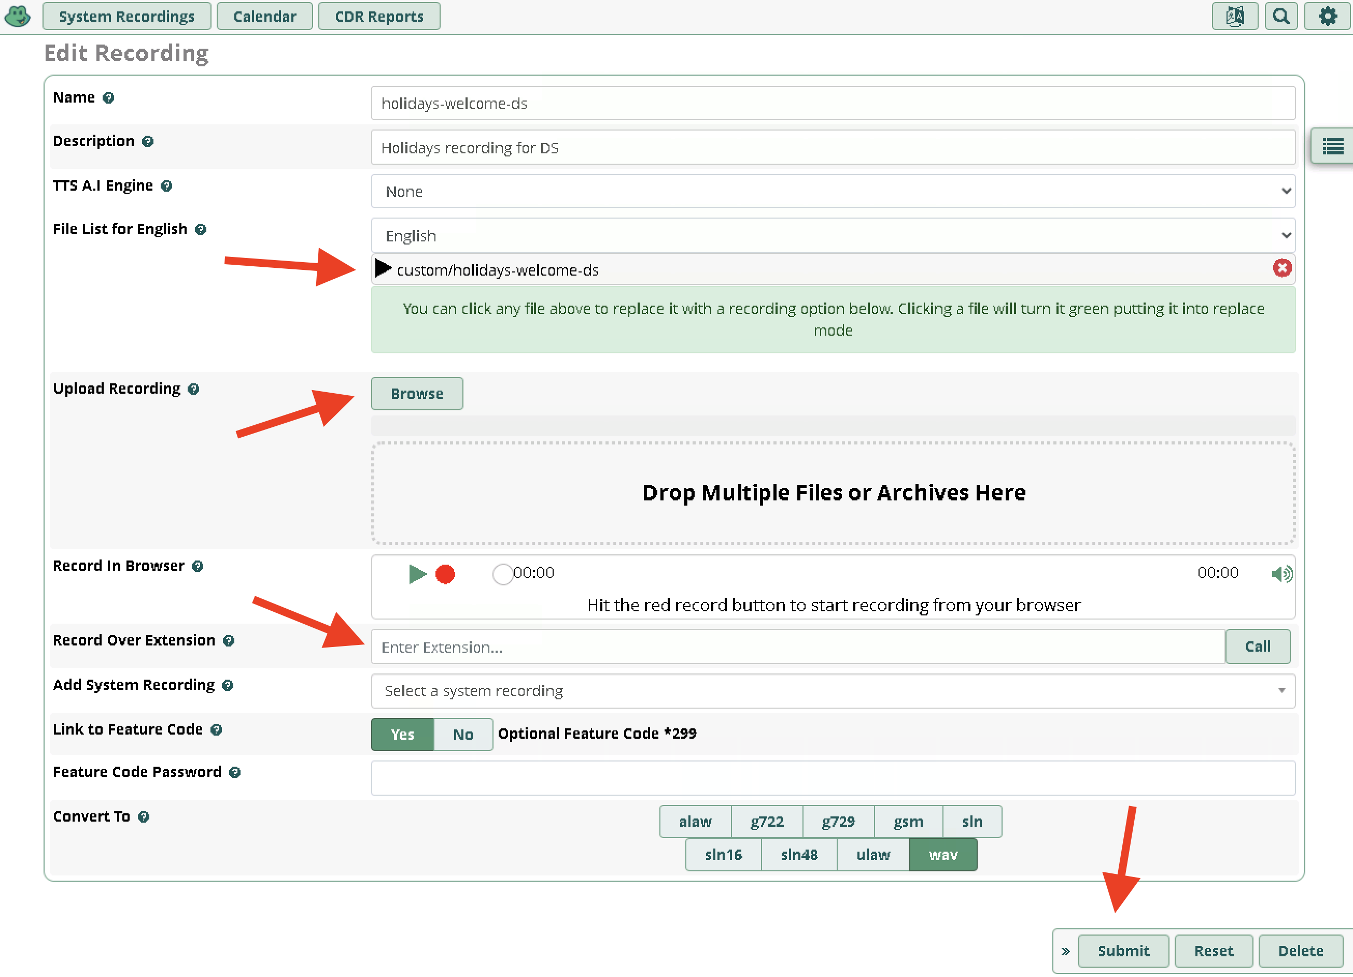The width and height of the screenshot is (1353, 977).
Task: Toggle g722 conversion format
Action: (767, 822)
